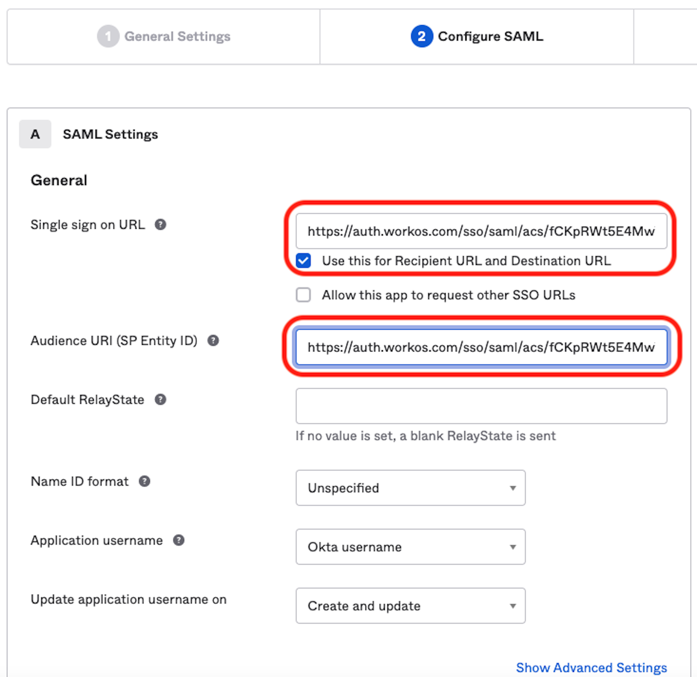Select the Configure SAML step tab
697x677 pixels.
coord(490,36)
